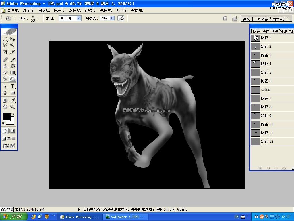Viewport: 294px width, 221px height.
Task: Click the foreground black color swatch
Action: (6, 117)
